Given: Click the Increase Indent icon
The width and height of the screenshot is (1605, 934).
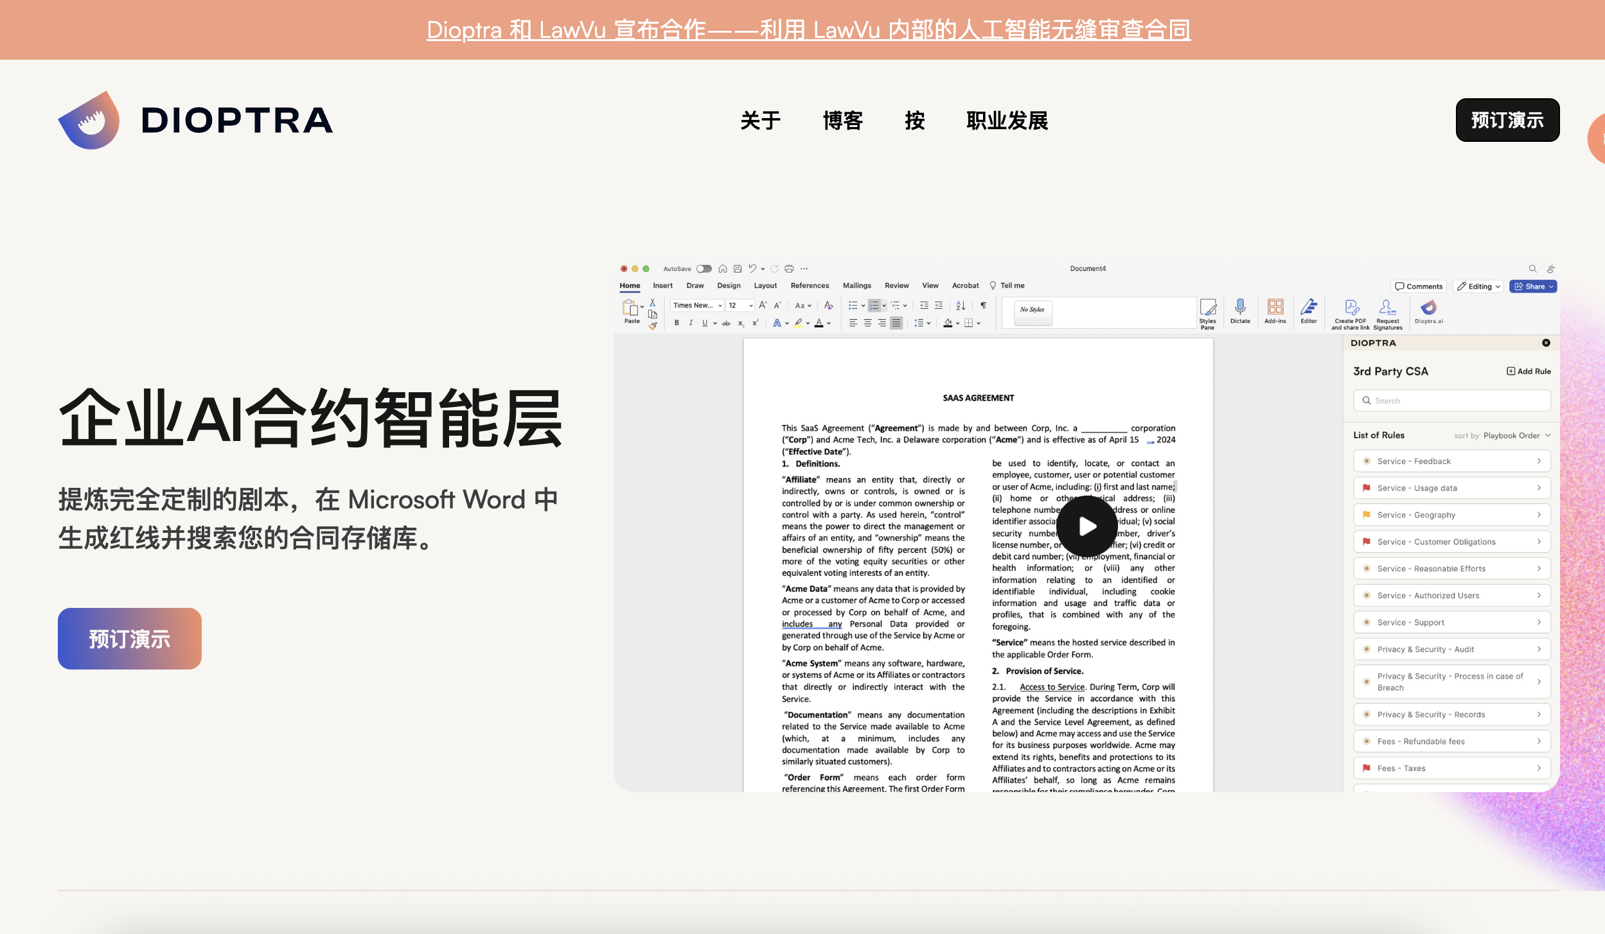Looking at the screenshot, I should tap(939, 306).
